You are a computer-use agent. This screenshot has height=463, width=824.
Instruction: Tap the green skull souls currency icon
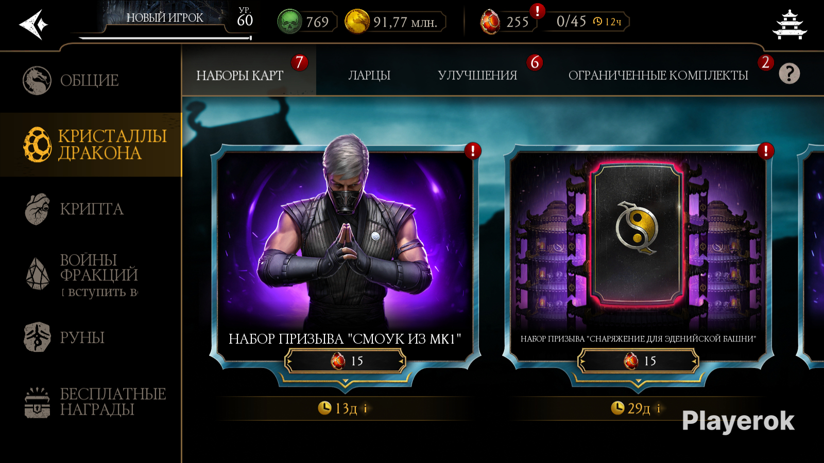289,22
